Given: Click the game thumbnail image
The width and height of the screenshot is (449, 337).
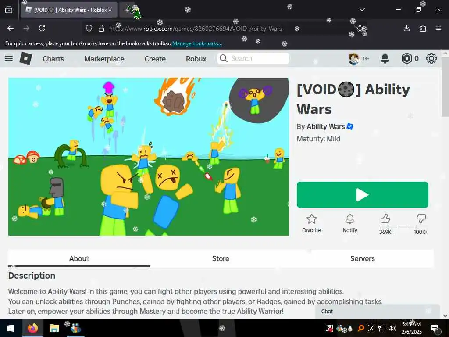Looking at the screenshot, I should (x=149, y=157).
